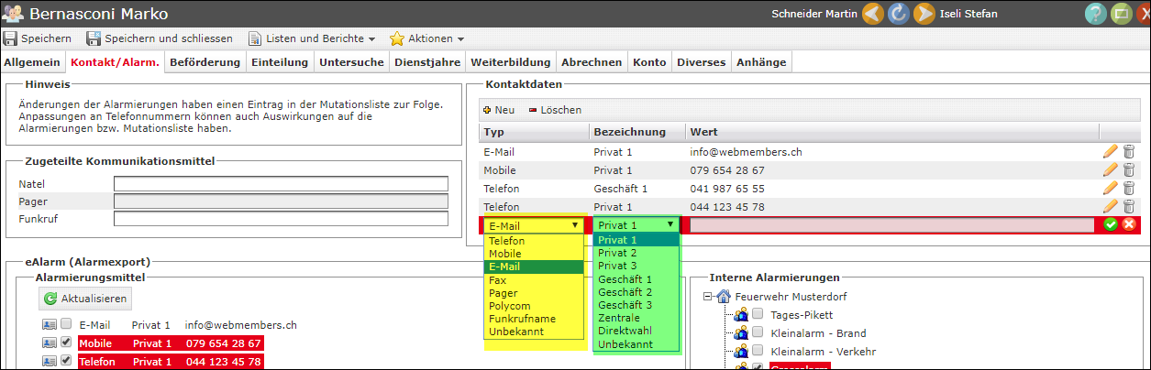Click the new contact Wert input field

(892, 225)
